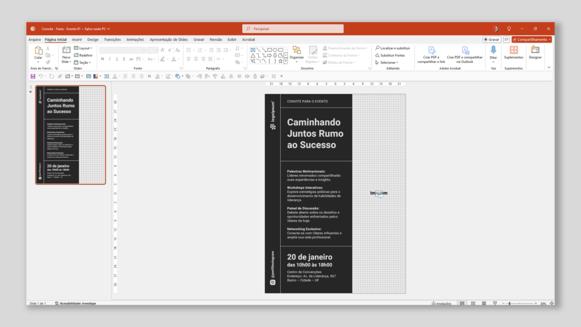Open the Seção dropdown

point(82,62)
